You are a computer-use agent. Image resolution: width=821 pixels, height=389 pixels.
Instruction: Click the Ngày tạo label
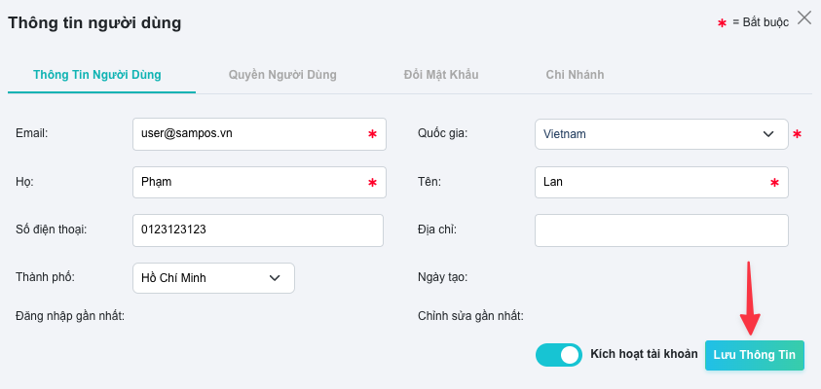pos(443,277)
